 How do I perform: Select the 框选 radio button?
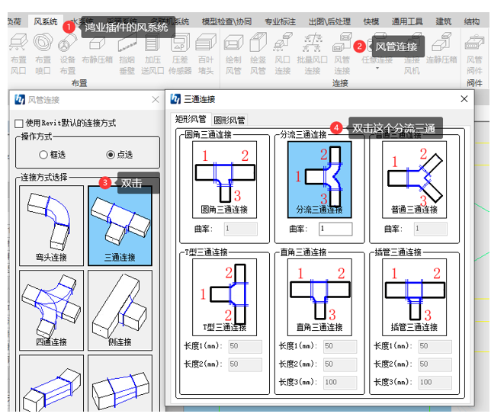[x=42, y=154]
